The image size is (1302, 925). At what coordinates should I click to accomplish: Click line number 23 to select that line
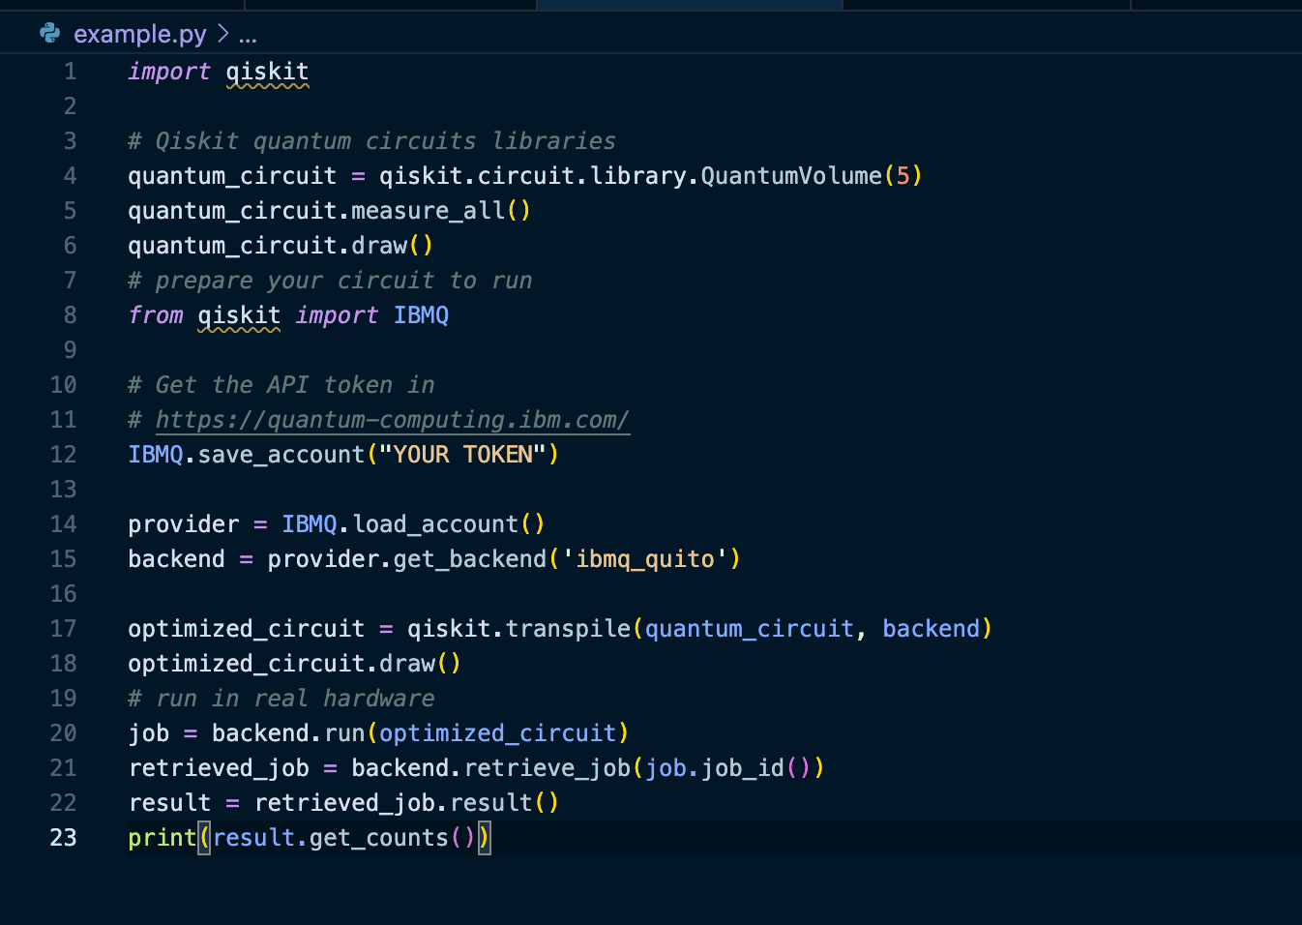click(63, 837)
